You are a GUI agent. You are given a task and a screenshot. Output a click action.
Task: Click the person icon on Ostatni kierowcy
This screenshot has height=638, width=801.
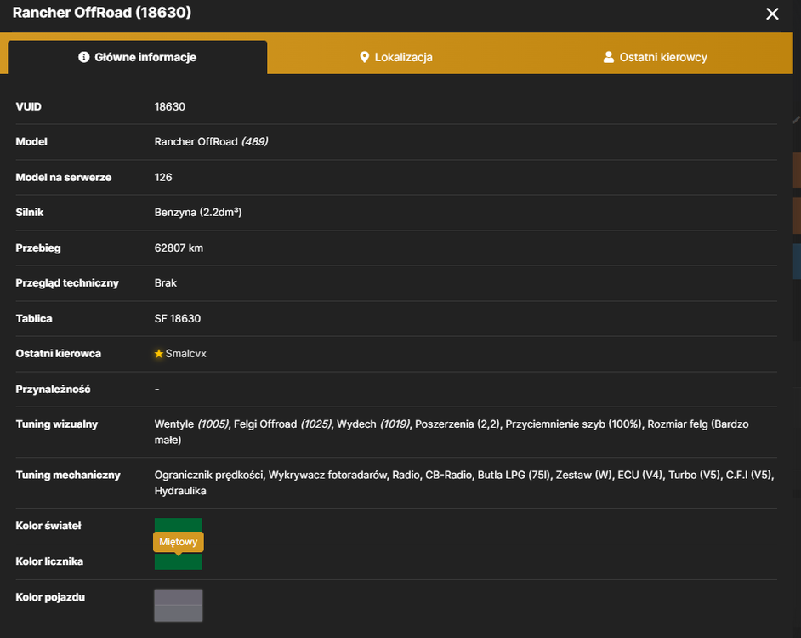coord(609,57)
